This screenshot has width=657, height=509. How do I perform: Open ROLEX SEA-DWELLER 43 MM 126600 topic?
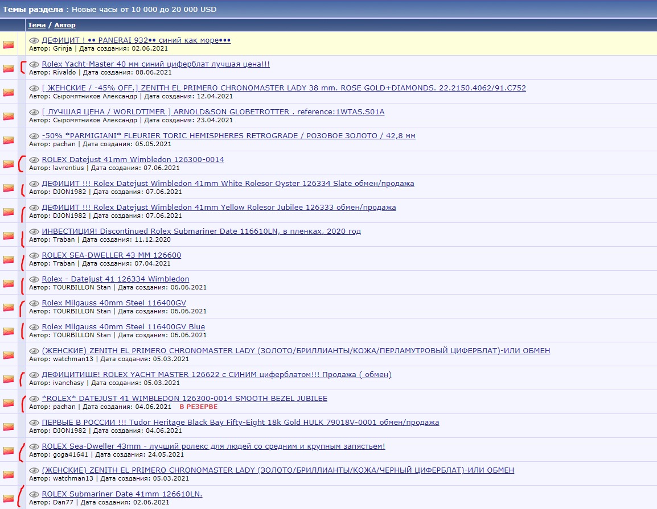tap(112, 255)
